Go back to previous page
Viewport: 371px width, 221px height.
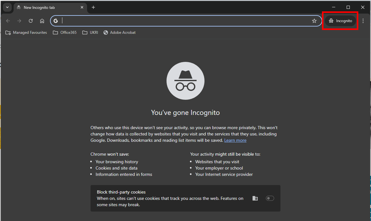pyautogui.click(x=8, y=21)
